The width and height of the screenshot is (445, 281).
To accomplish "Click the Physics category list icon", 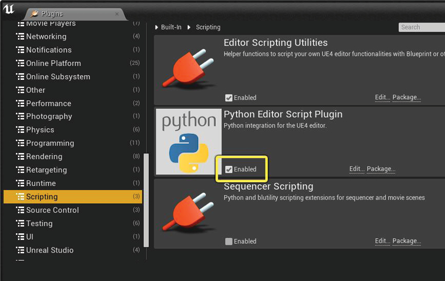I will pyautogui.click(x=20, y=130).
